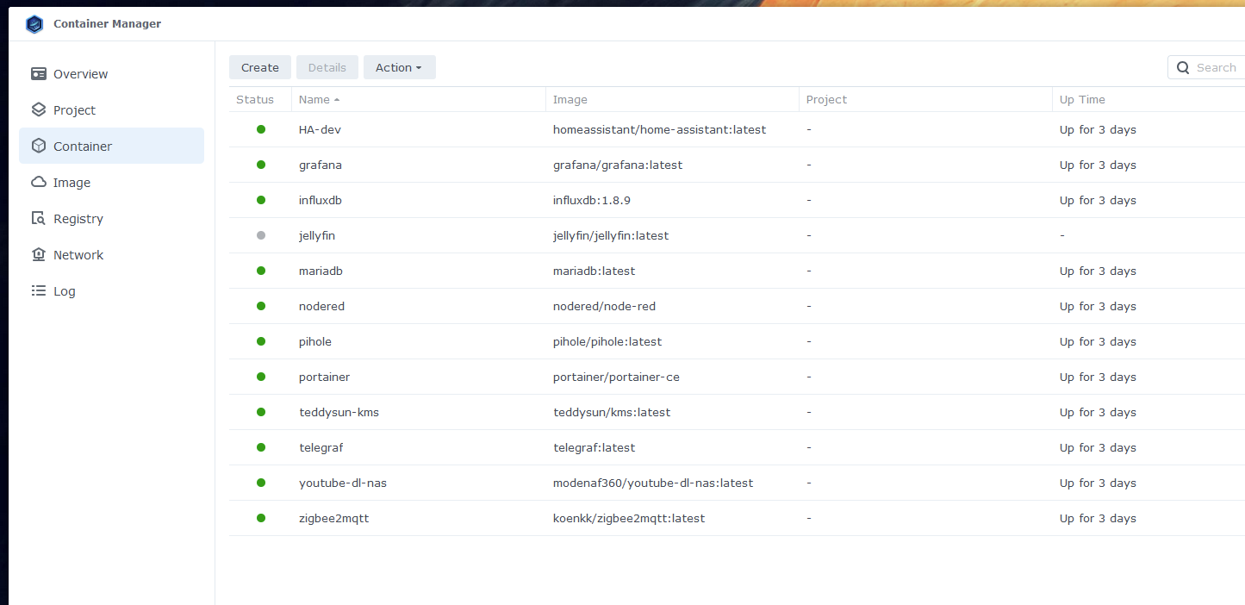This screenshot has width=1245, height=605.
Task: Click Up Time value of pihole row
Action: click(1098, 341)
